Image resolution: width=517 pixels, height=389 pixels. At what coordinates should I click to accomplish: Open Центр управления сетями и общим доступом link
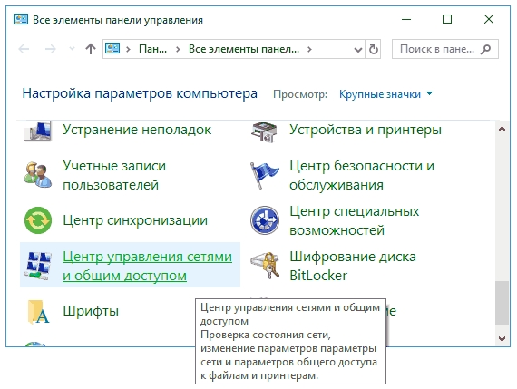tap(147, 266)
